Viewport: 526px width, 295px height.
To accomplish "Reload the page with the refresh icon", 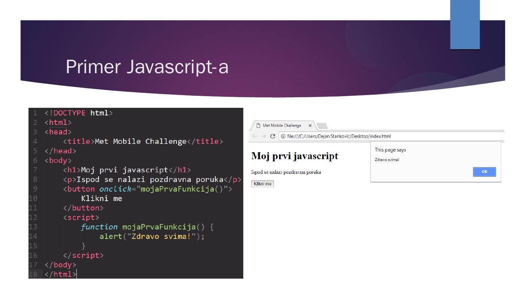I will (272, 136).
